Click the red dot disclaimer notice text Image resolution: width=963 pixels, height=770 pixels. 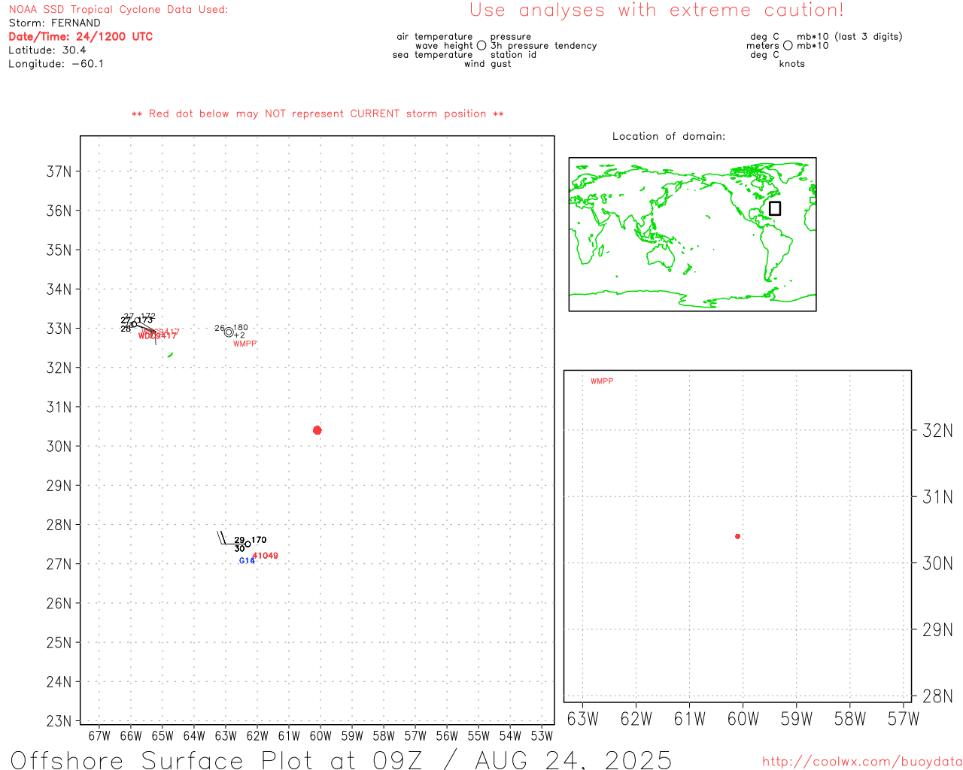pos(317,114)
